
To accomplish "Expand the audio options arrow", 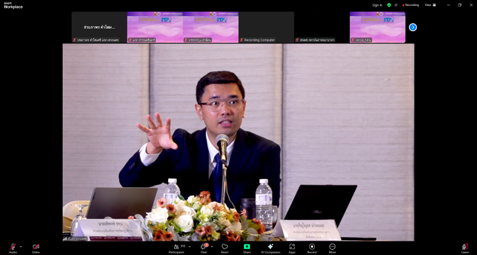I will click(21, 246).
